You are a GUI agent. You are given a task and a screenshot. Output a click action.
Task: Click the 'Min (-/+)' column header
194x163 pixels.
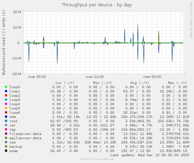[x=102, y=83]
